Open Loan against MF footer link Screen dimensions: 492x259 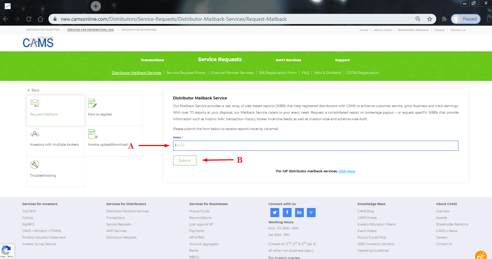pos(201,224)
